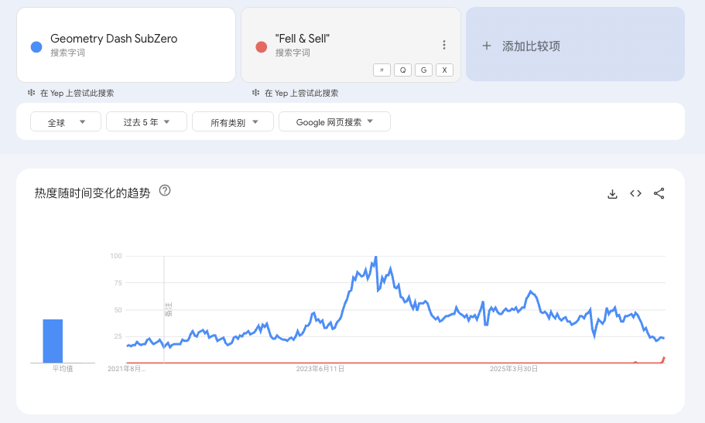Click the 热度随时间变化的趋势 heading

click(92, 193)
